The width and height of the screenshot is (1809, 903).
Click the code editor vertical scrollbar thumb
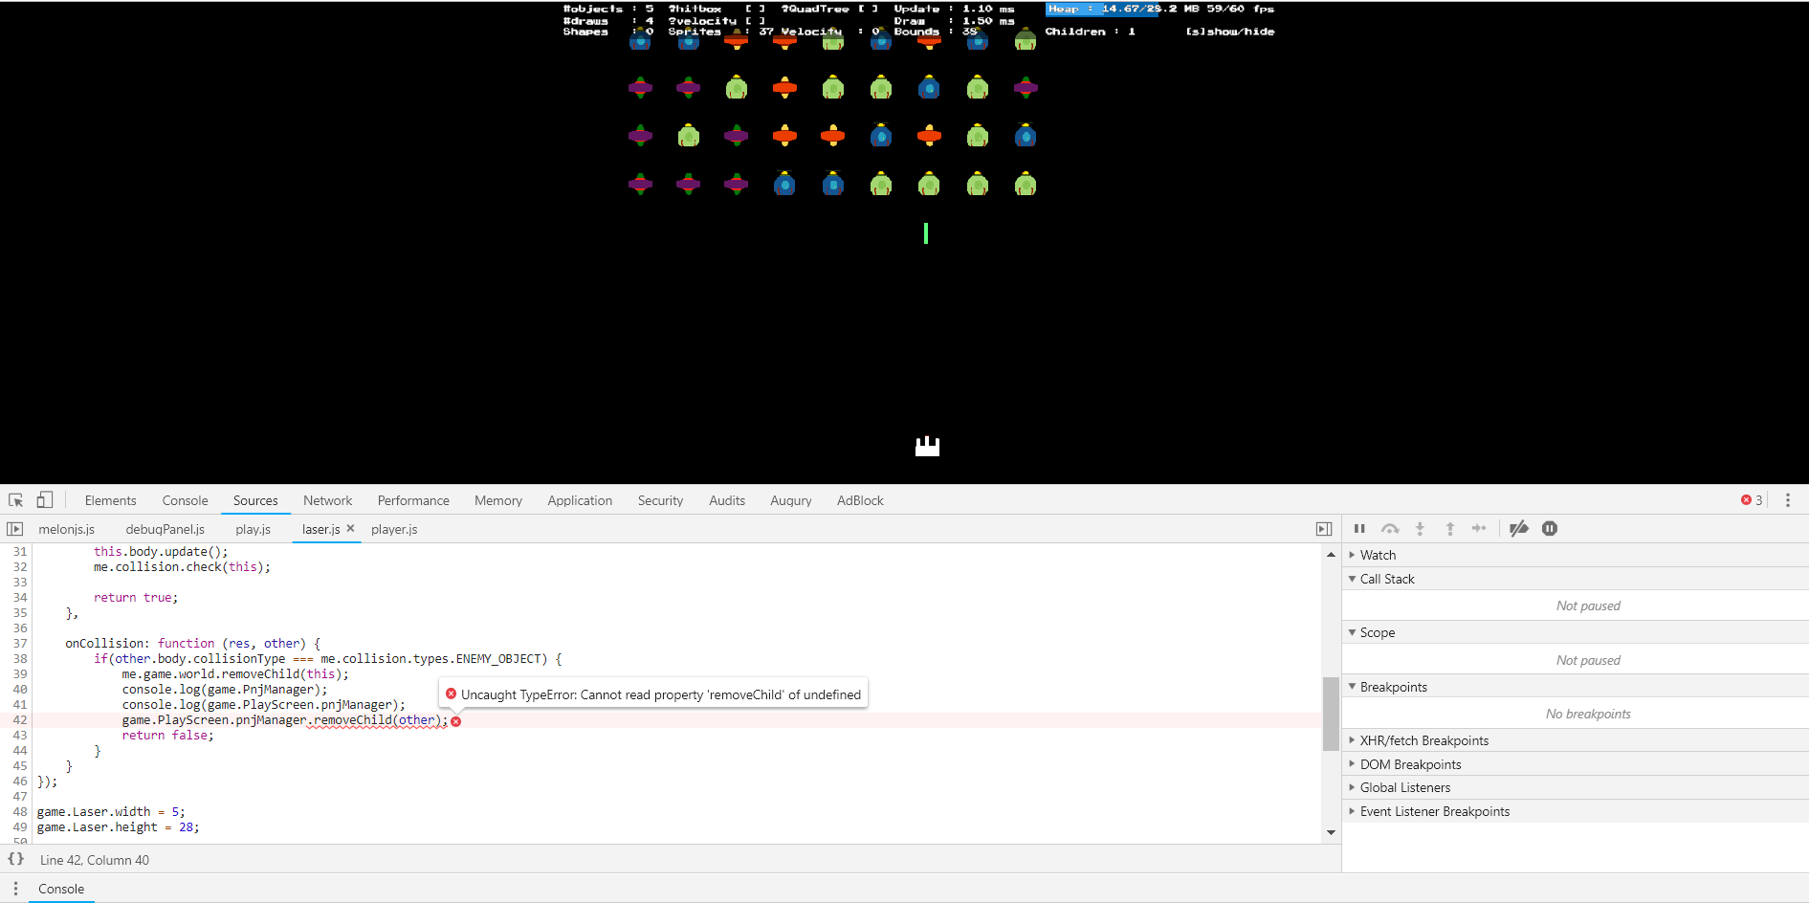coord(1331,714)
